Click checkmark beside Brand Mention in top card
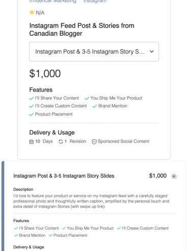 95,106
